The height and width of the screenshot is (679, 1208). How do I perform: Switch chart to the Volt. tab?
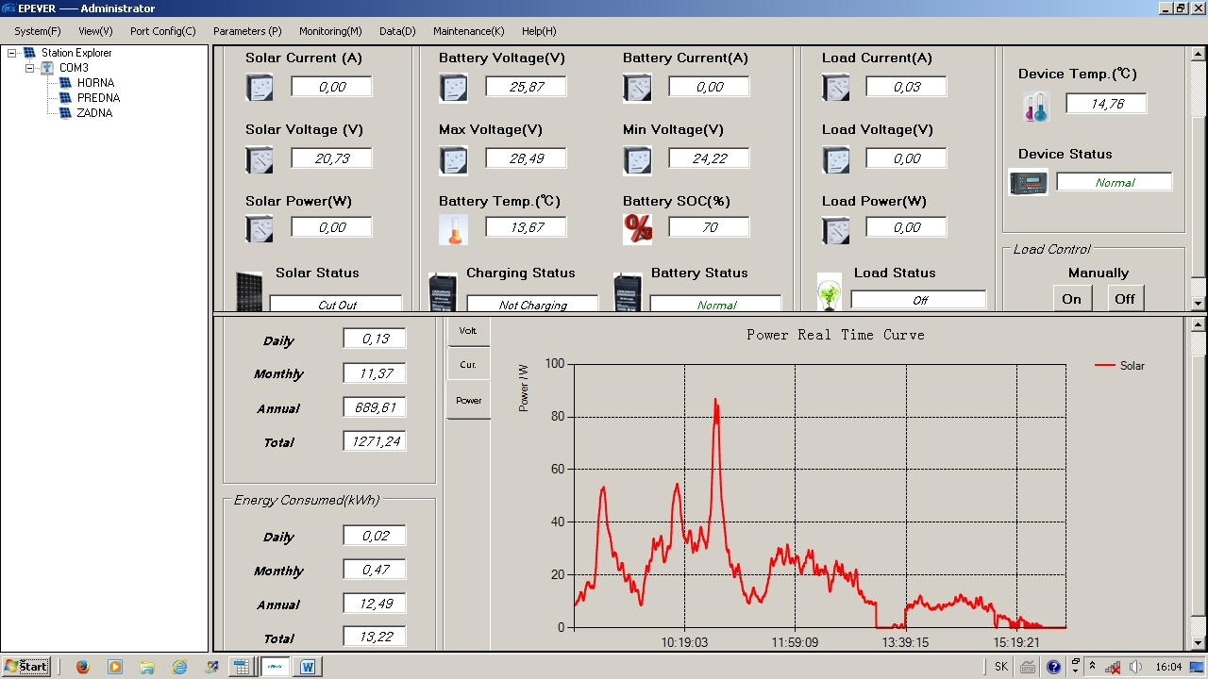tap(468, 331)
